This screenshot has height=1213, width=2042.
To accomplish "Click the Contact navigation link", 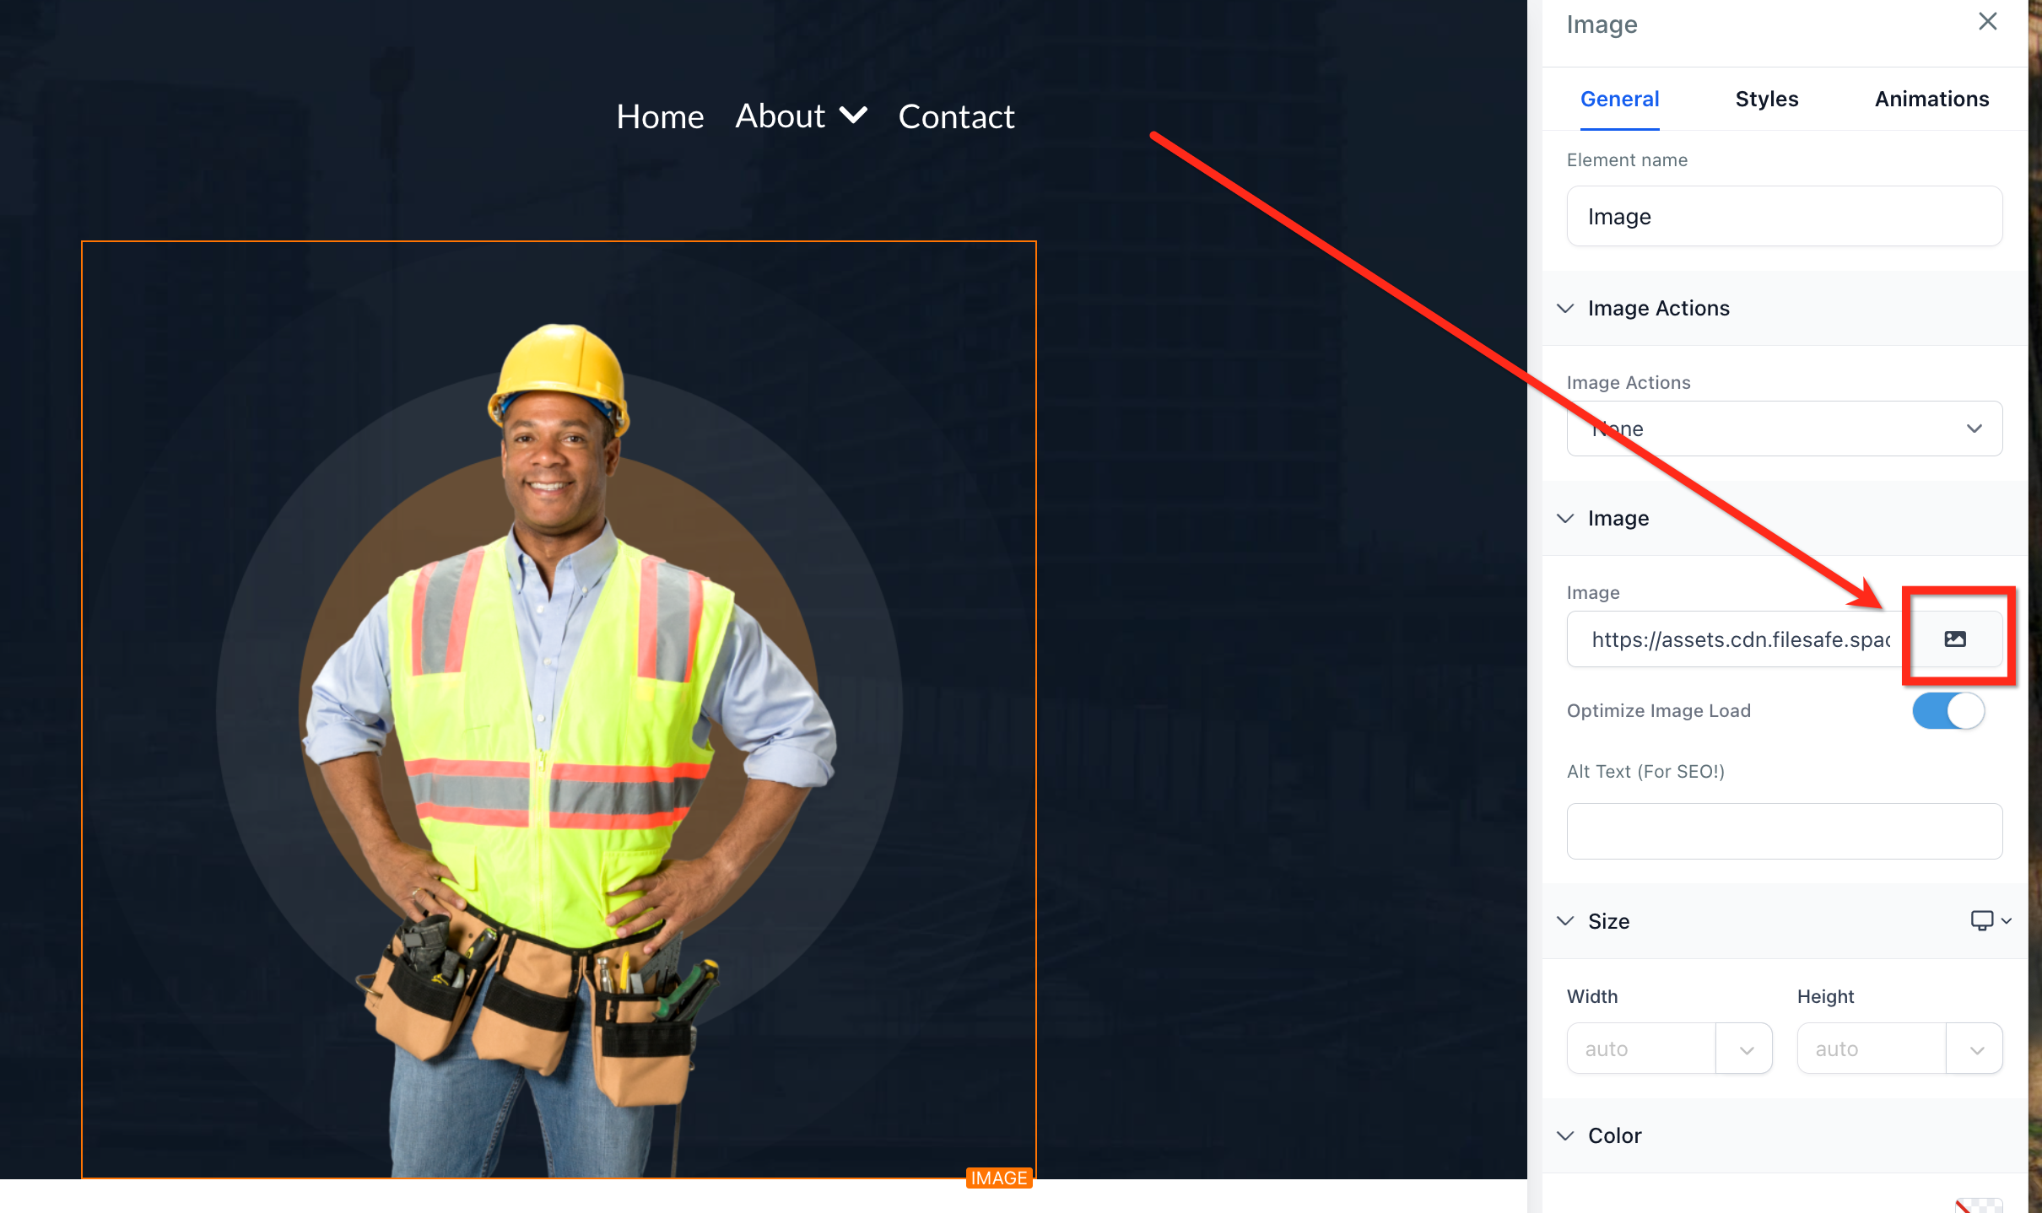I will pos(956,116).
